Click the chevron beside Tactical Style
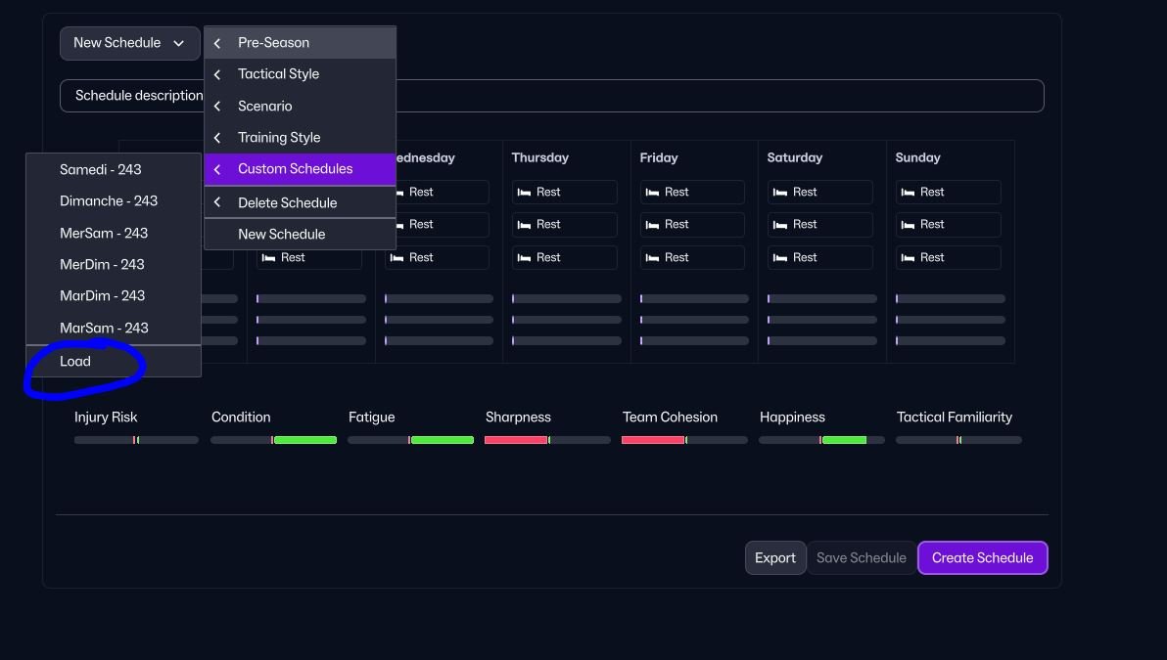Screen dimensions: 1167x660 coord(217,74)
